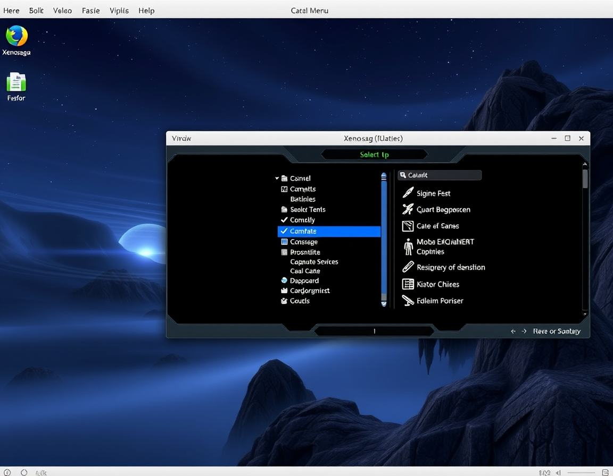Select the Batinles list row

point(303,199)
